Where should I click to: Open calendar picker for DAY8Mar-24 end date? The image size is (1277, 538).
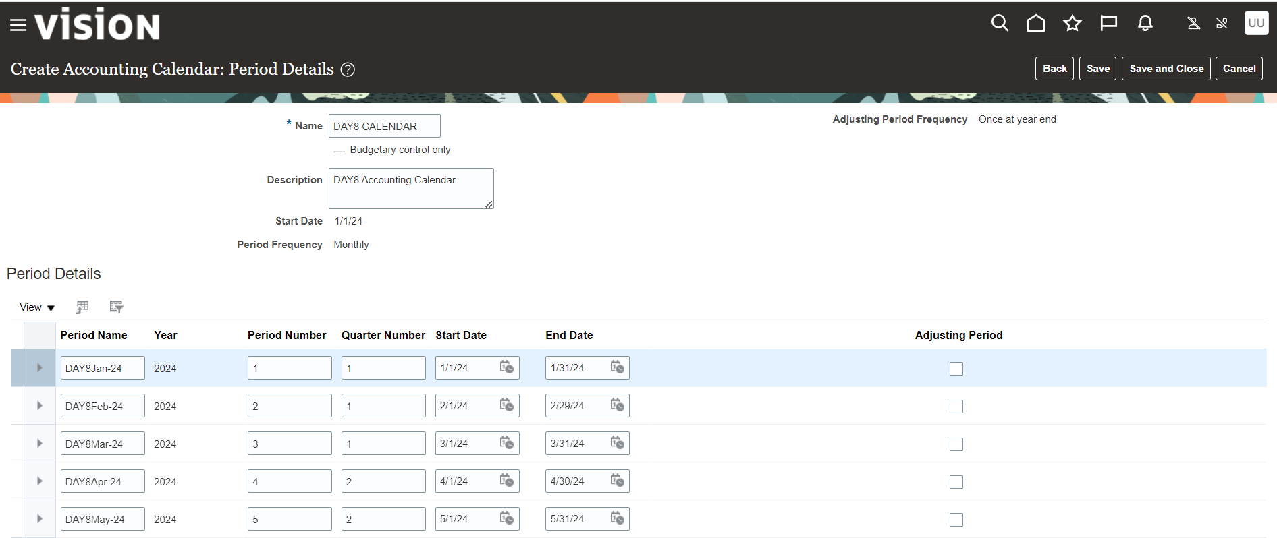click(x=618, y=443)
